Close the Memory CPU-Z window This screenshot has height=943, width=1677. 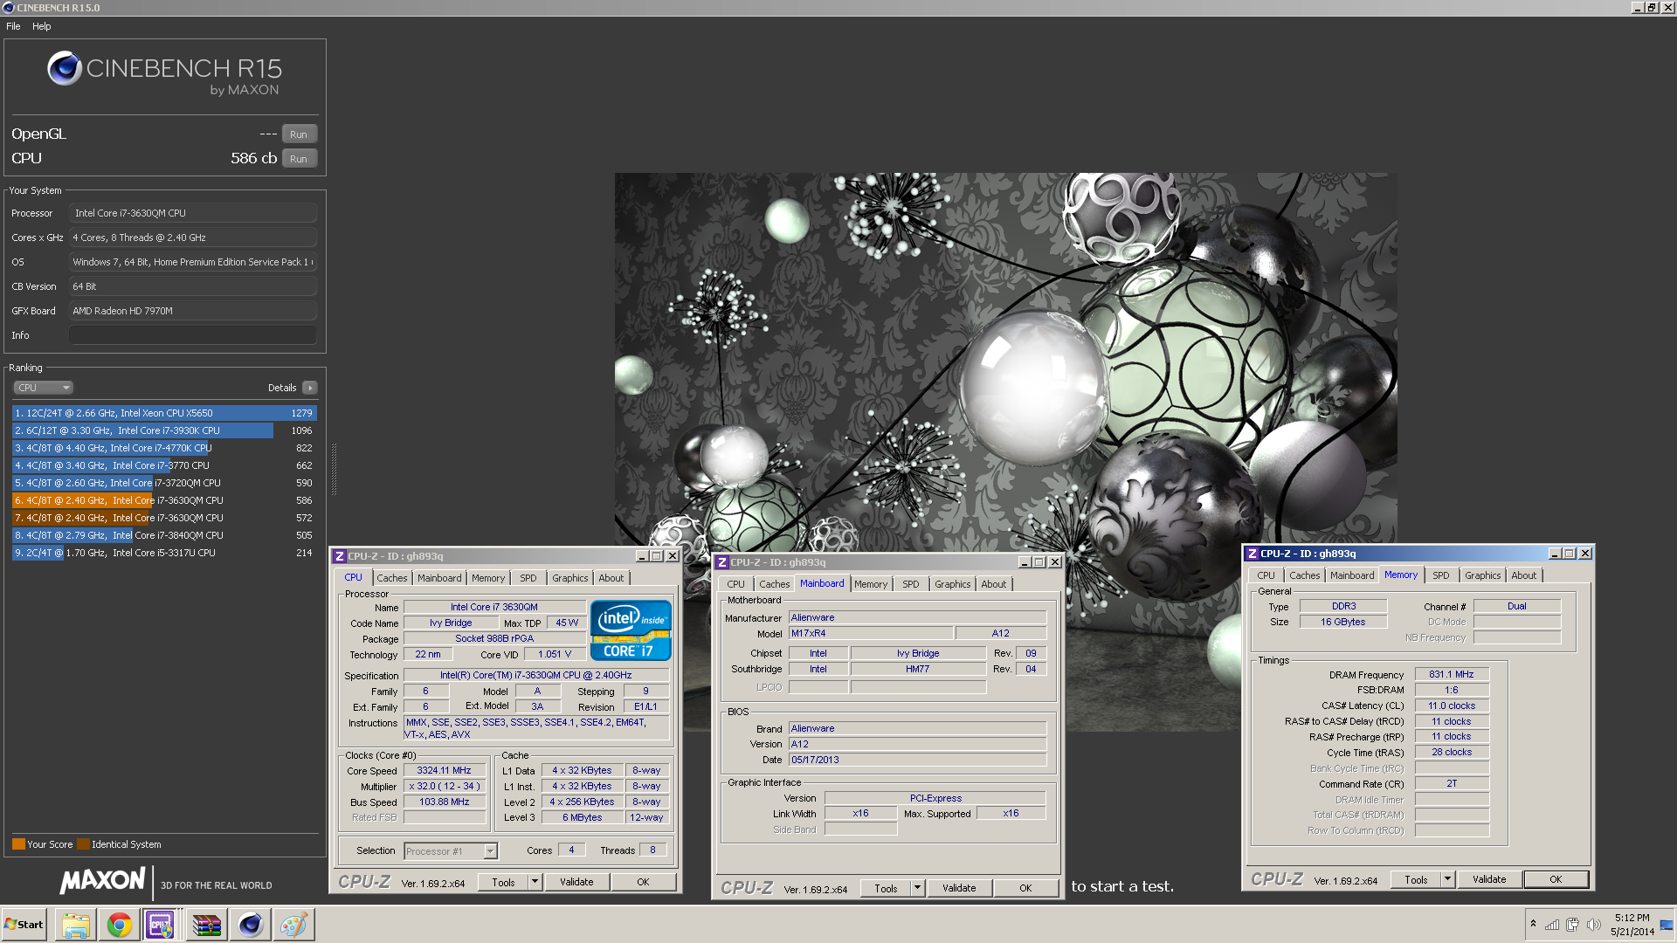coord(1585,554)
